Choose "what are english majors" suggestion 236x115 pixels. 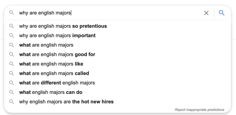pyautogui.click(x=117, y=45)
